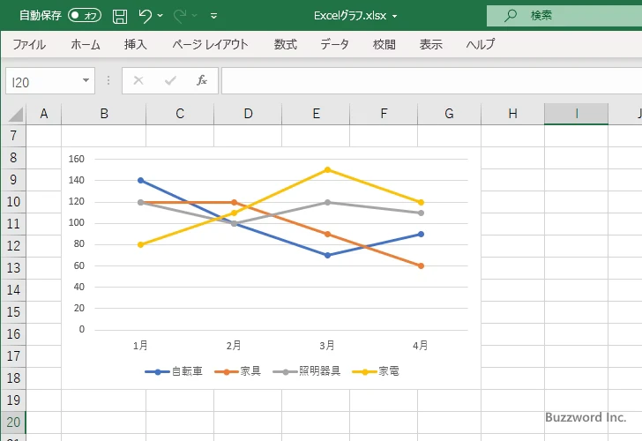Click the formula bar Cancel X icon
The width and height of the screenshot is (642, 441).
pyautogui.click(x=138, y=80)
